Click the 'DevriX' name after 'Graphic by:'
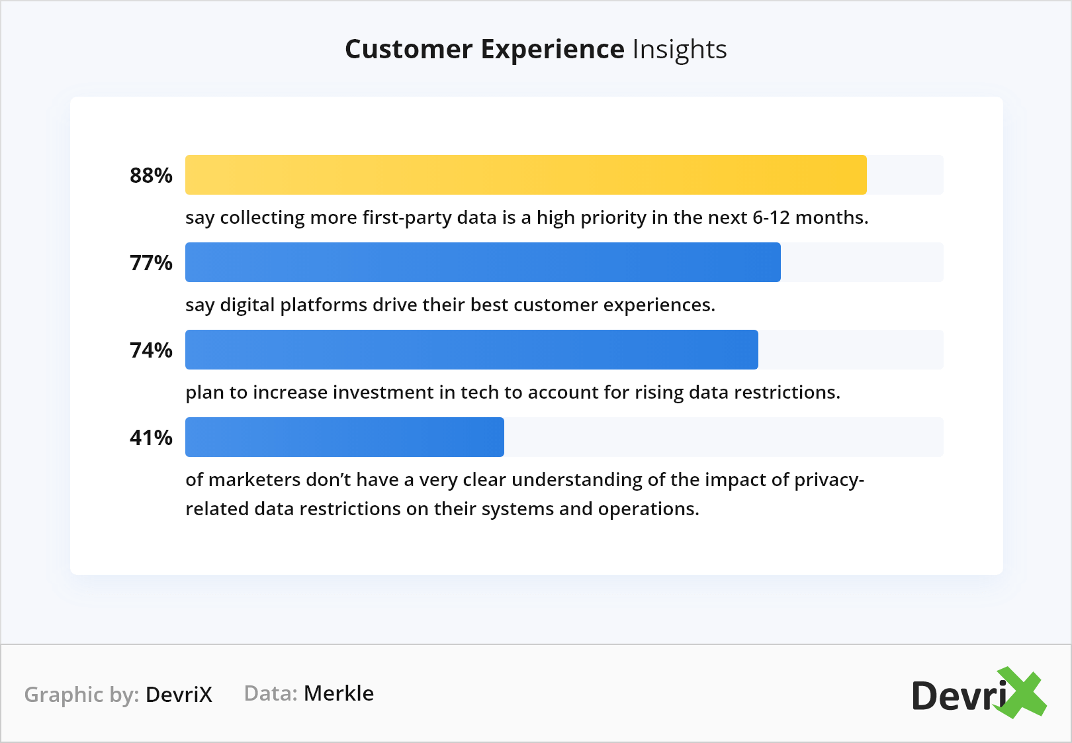Viewport: 1072px width, 743px height. (x=179, y=694)
